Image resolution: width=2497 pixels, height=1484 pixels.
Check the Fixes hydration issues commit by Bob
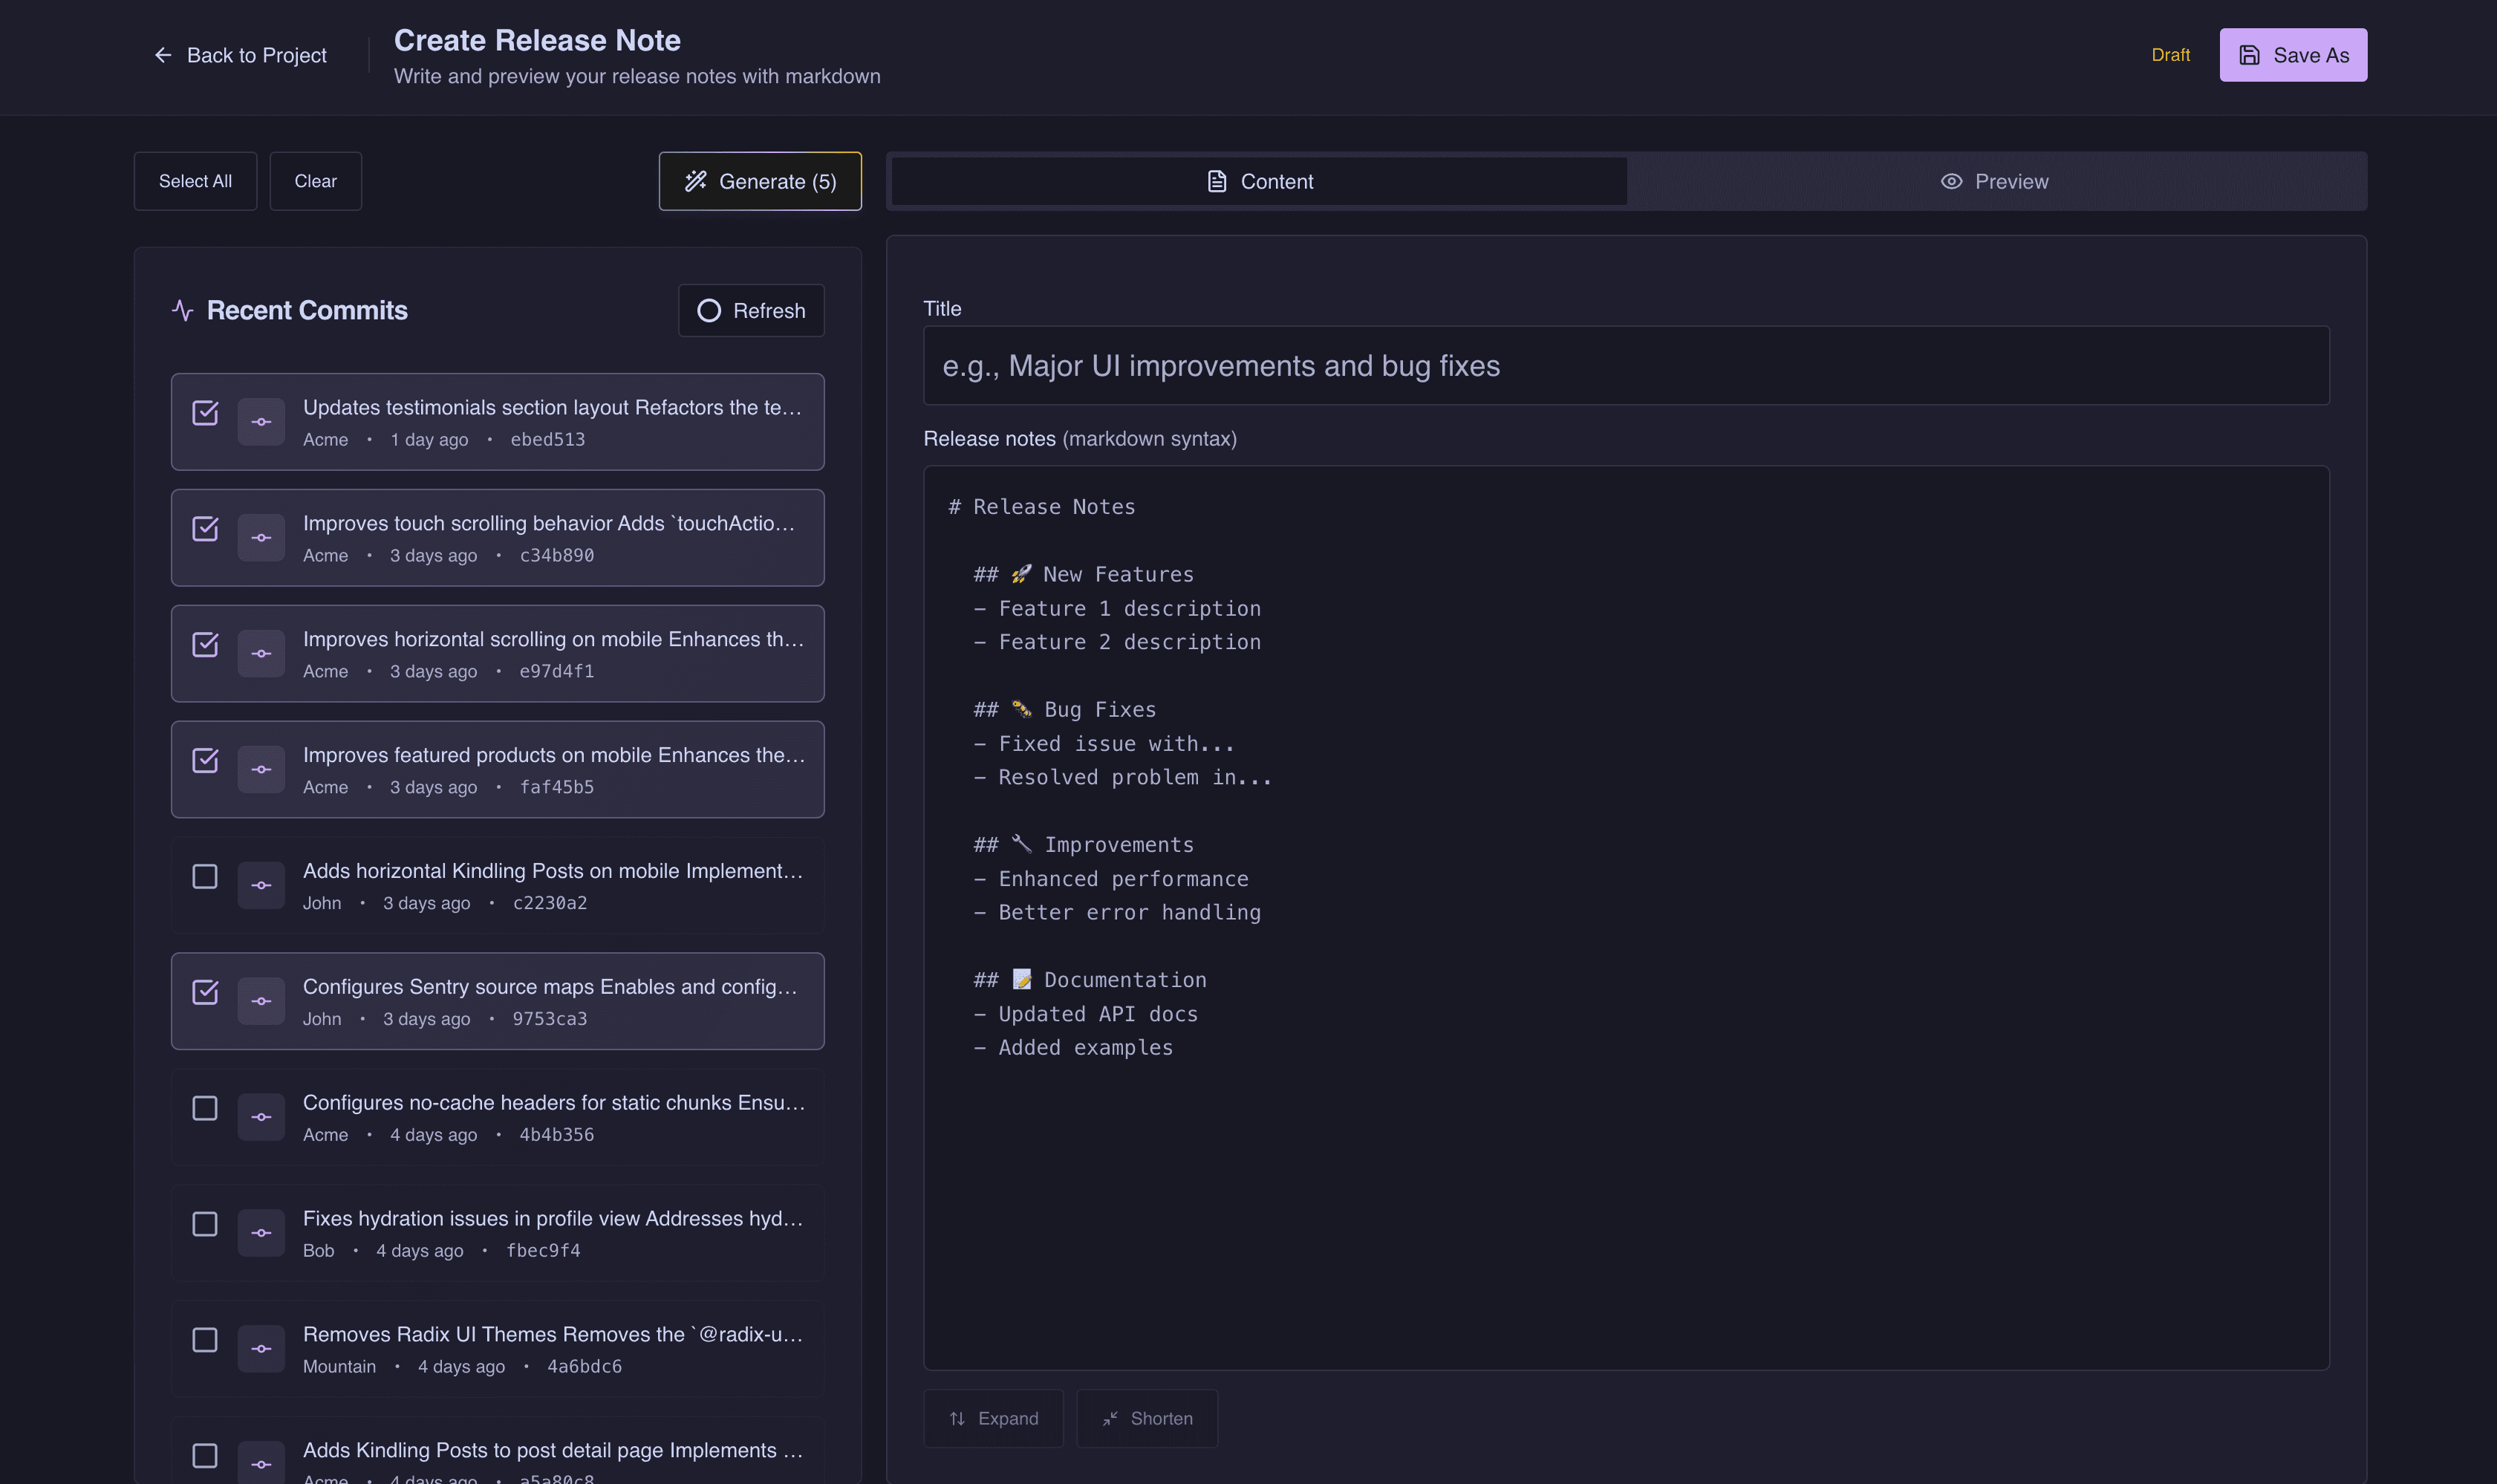(x=205, y=1224)
